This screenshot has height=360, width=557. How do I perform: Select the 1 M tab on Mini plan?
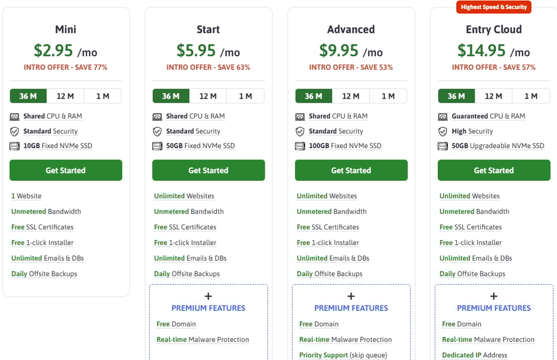coord(103,96)
